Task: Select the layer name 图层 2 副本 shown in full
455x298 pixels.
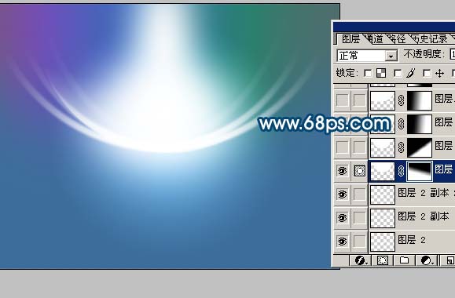Action: [424, 216]
